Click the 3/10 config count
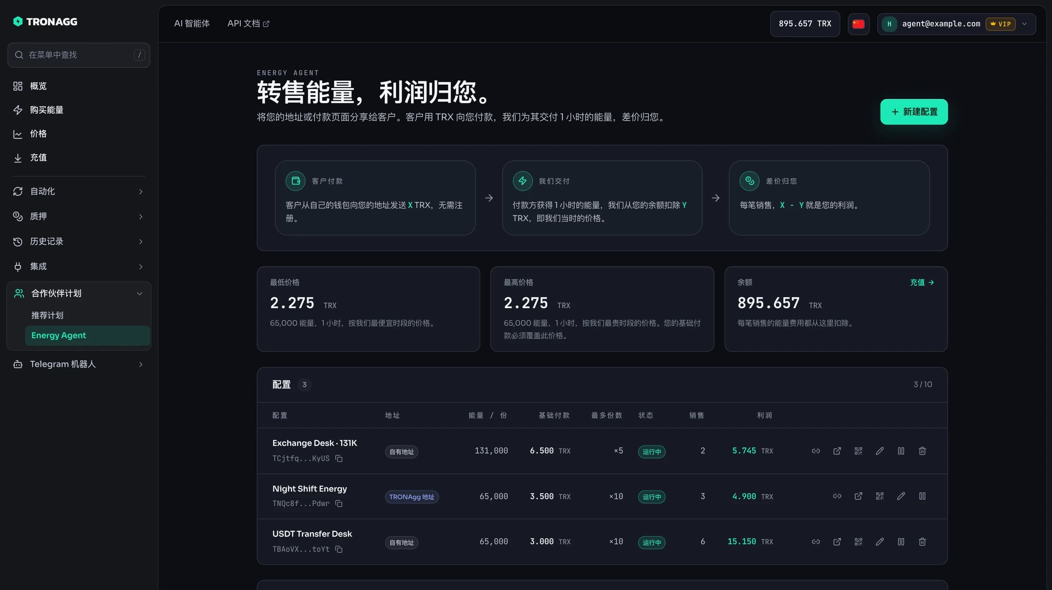Image resolution: width=1052 pixels, height=590 pixels. [923, 384]
